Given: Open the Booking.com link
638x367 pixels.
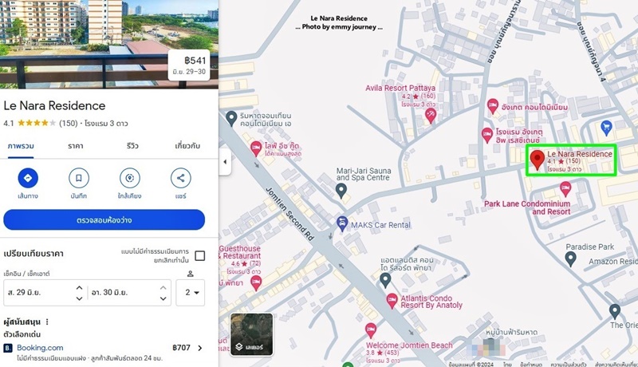Looking at the screenshot, I should [x=40, y=348].
